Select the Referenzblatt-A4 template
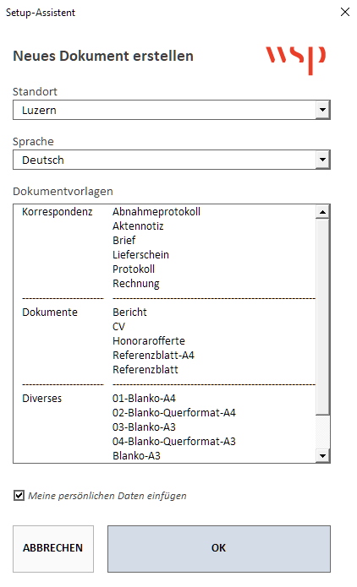 point(153,356)
